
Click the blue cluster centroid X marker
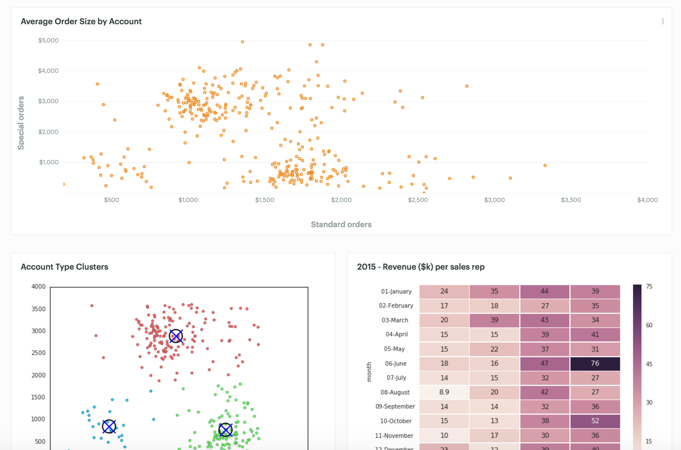click(109, 427)
